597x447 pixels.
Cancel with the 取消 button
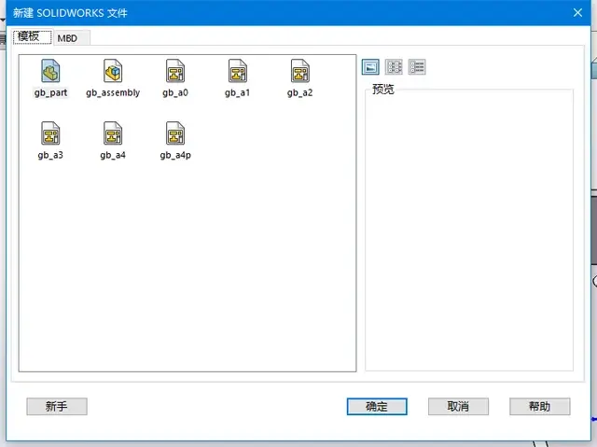click(458, 406)
